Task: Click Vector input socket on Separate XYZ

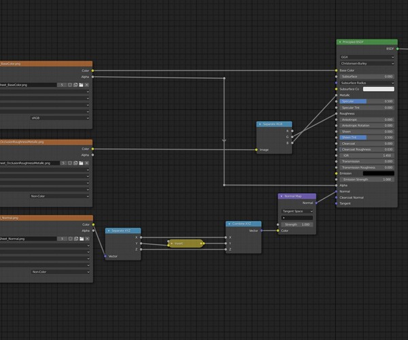Action: 105,256
